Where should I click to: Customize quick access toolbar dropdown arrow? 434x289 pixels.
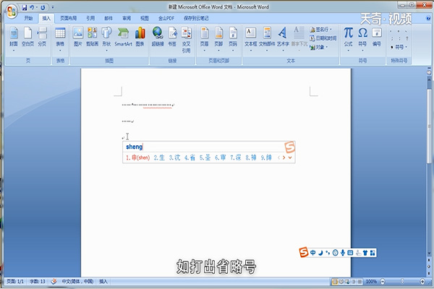click(53, 7)
